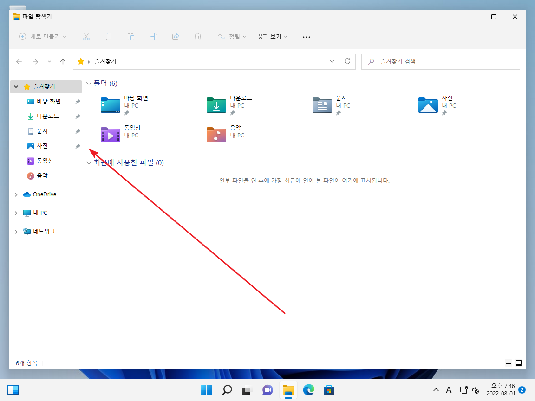
Task: Open recent locations dropdown chevron
Action: pyautogui.click(x=50, y=62)
